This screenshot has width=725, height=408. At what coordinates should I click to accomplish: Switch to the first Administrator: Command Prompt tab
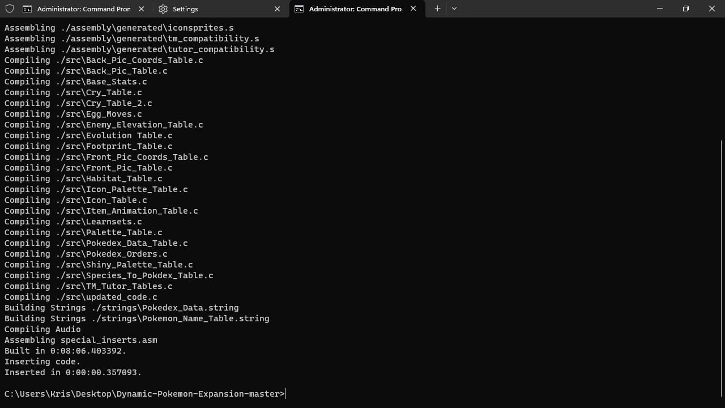(x=83, y=9)
